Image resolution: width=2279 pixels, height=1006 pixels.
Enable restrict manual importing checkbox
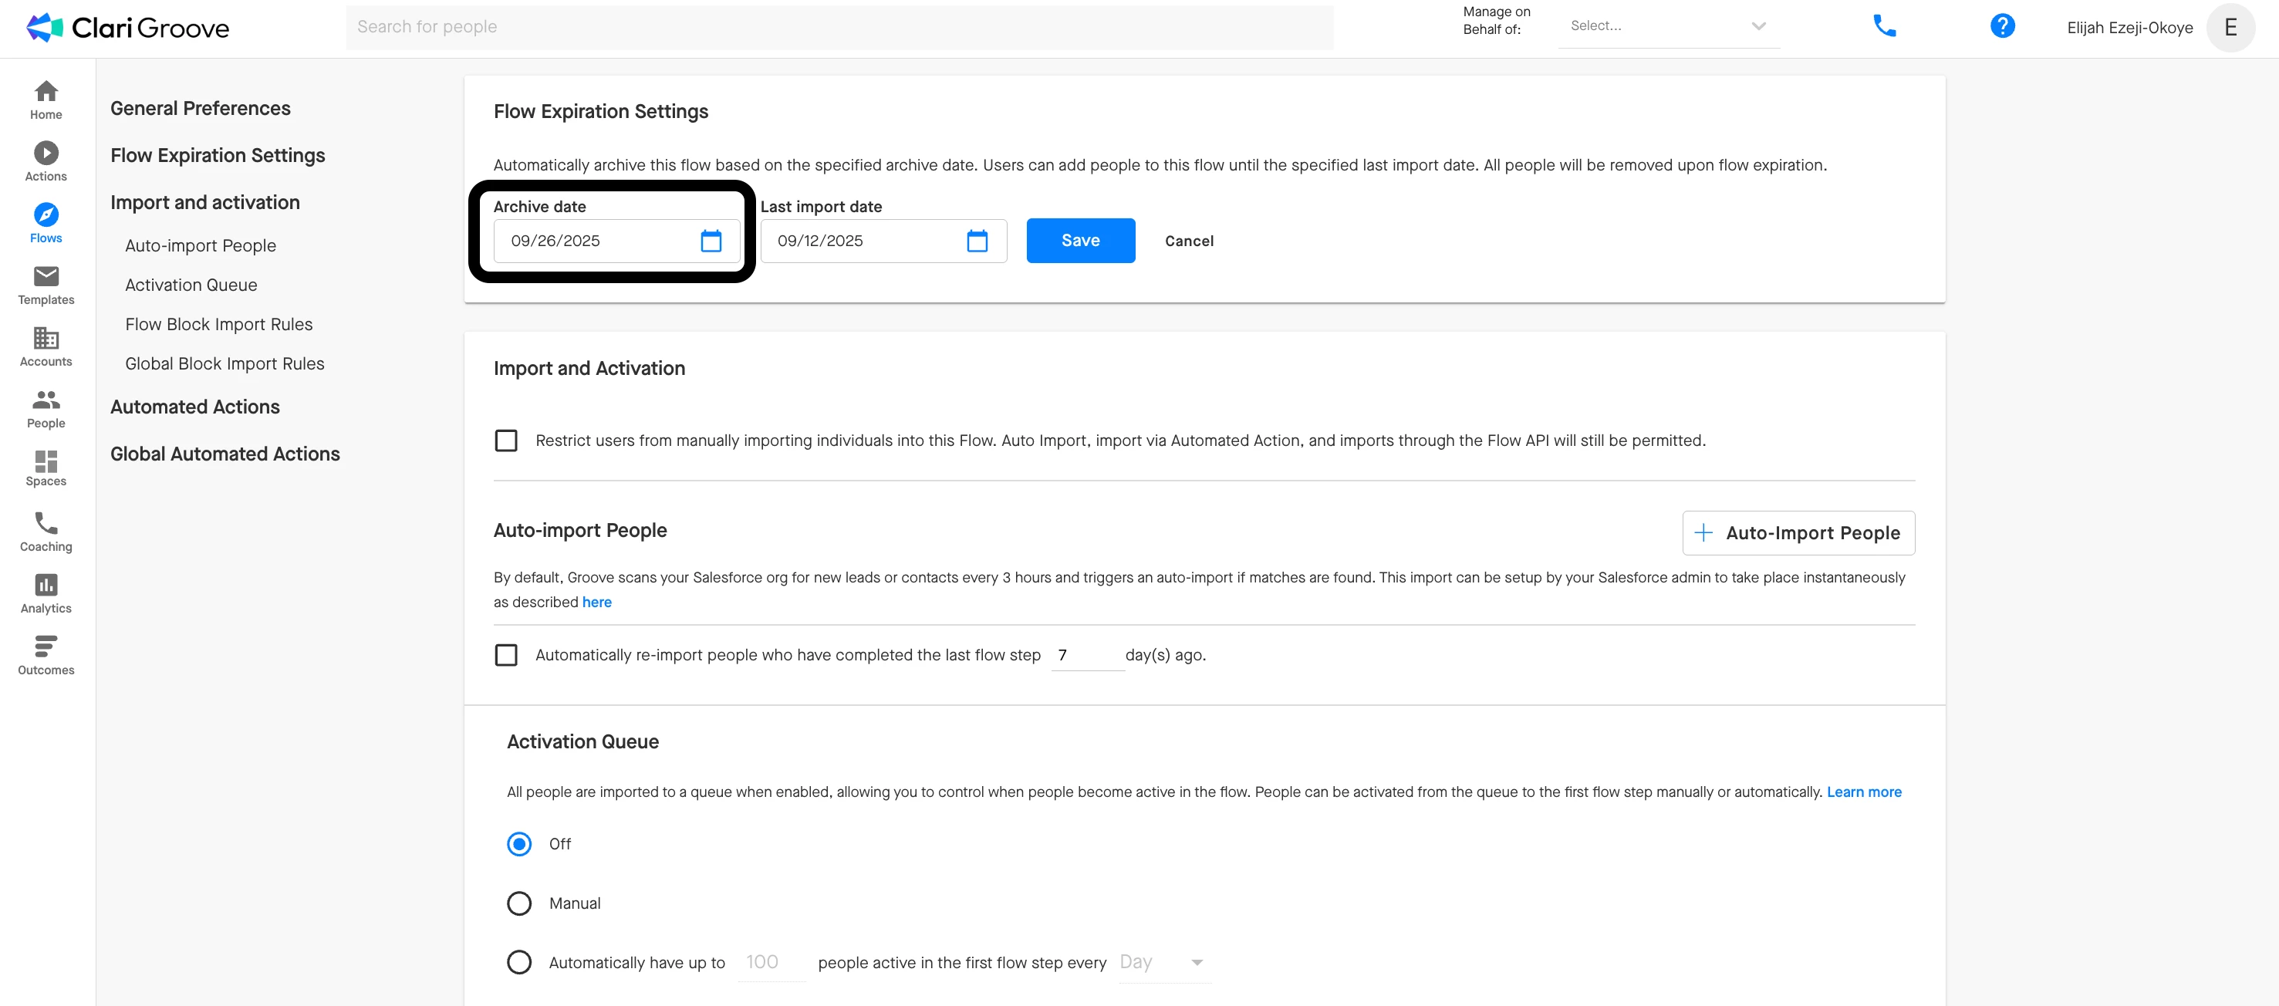tap(506, 441)
